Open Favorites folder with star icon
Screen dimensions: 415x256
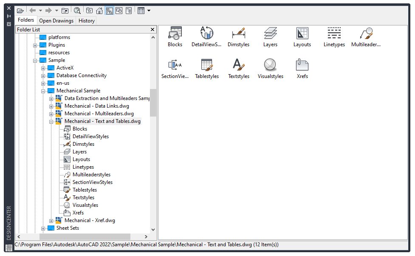pyautogui.click(x=90, y=11)
